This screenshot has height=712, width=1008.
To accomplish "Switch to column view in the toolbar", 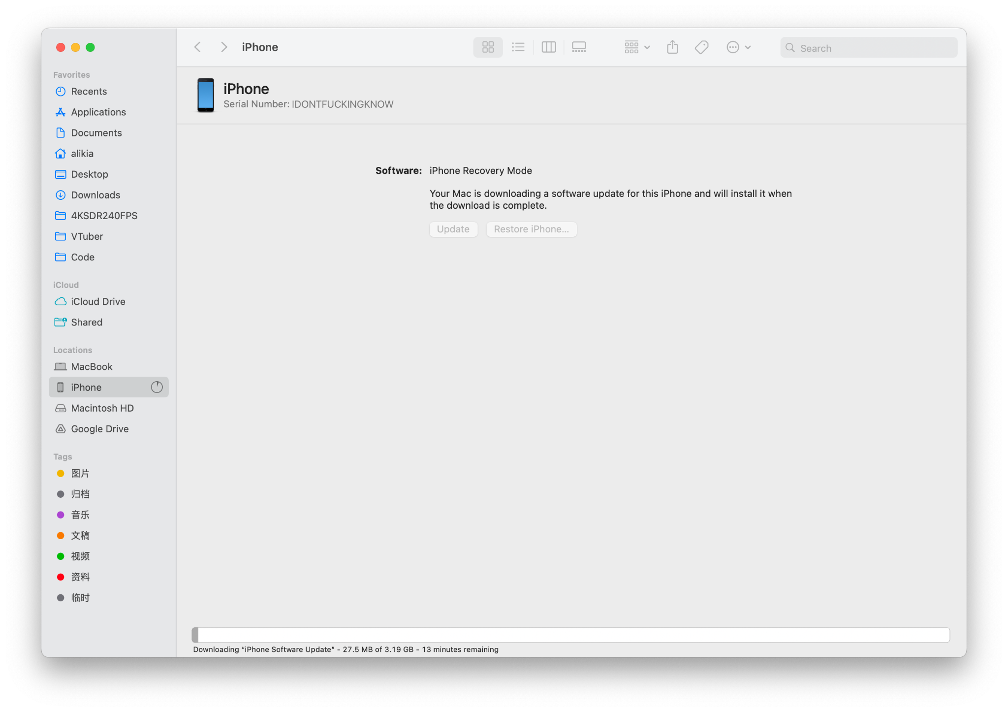I will 548,47.
